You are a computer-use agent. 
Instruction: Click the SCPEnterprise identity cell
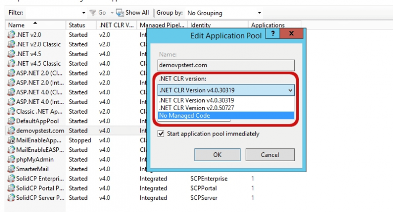209,179
